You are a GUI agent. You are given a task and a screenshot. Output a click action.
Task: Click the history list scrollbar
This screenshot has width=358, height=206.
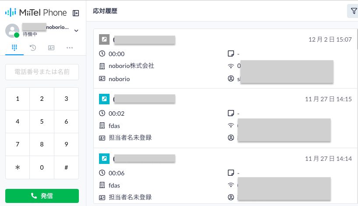point(357,39)
